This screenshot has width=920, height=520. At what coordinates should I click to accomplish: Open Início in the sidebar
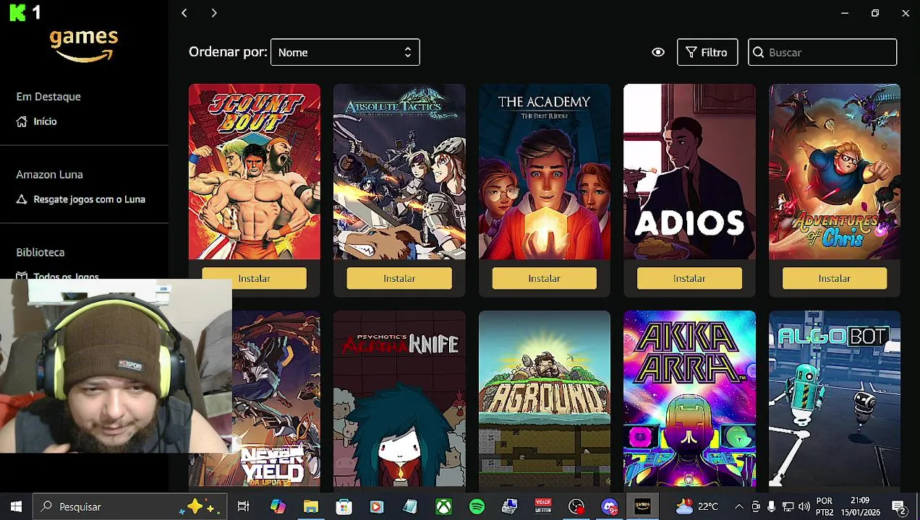(45, 121)
